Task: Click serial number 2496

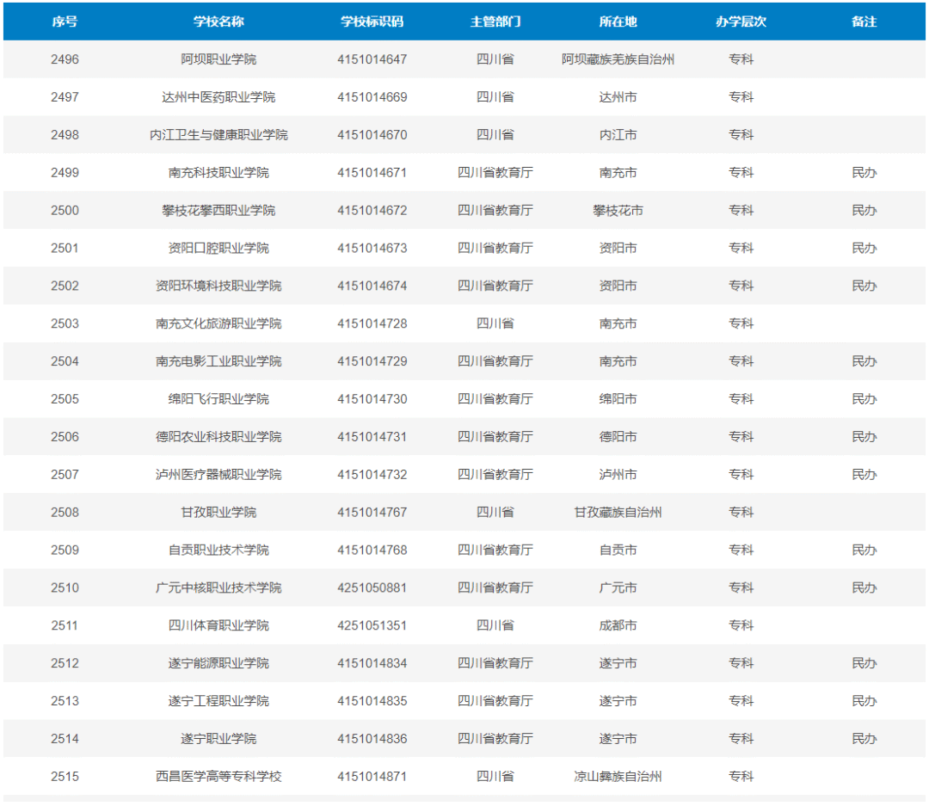Action: coord(65,59)
